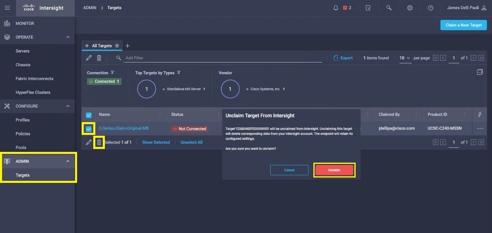The height and width of the screenshot is (233, 492).
Task: Collapse the CONFIGURE section
Action: [68, 106]
